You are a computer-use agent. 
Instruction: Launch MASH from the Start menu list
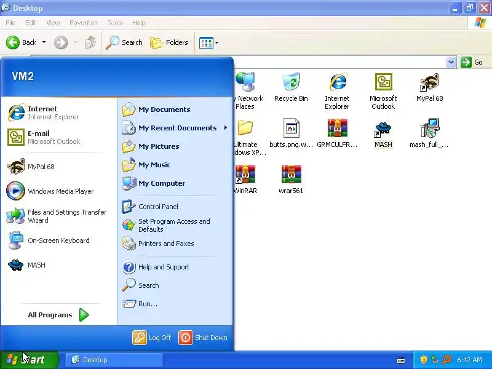point(58,265)
